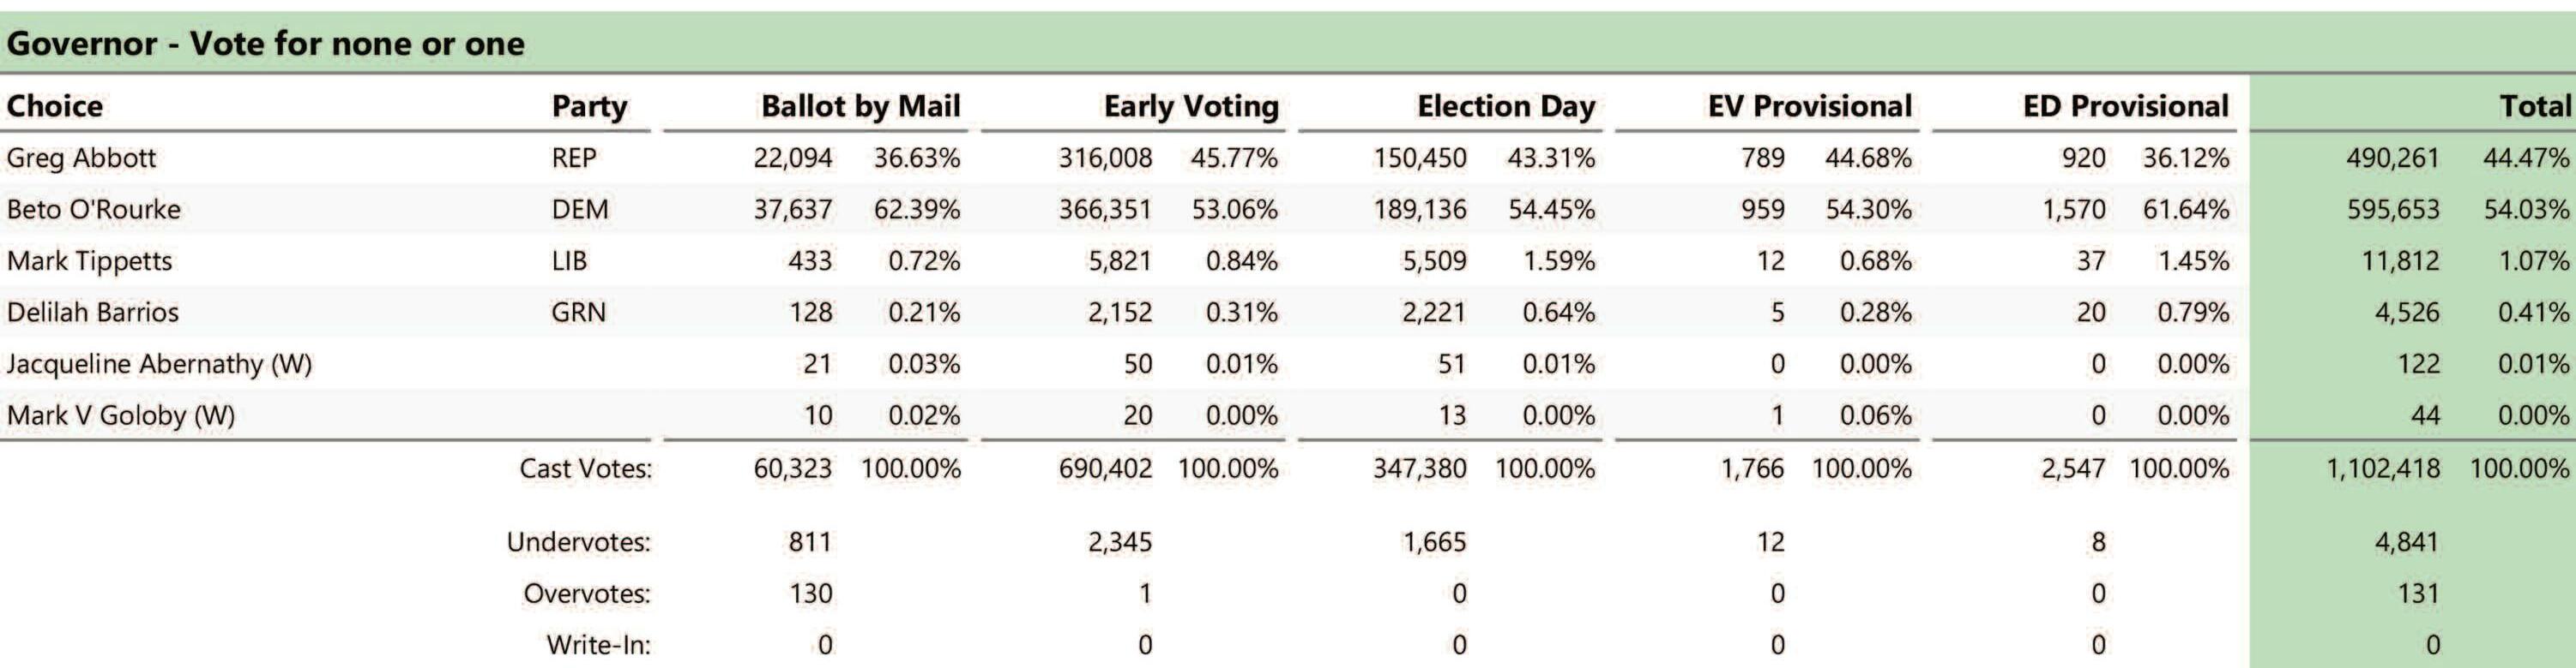The image size is (2576, 668).
Task: Select the Undervotes row label
Action: pyautogui.click(x=578, y=542)
